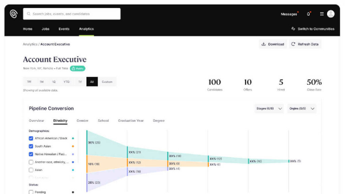
Task: Click the Download arrow icon
Action: coord(263,44)
